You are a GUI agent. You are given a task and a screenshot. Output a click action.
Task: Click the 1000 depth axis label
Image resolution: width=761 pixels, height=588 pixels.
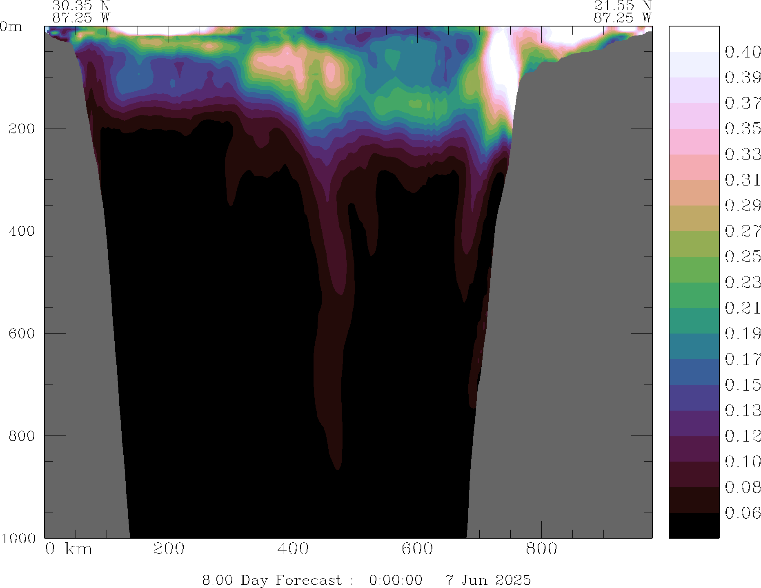[x=18, y=538]
